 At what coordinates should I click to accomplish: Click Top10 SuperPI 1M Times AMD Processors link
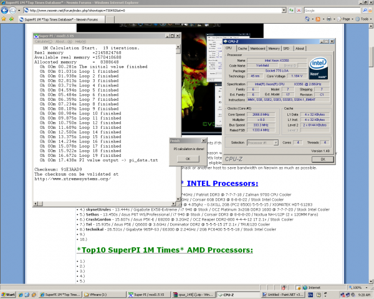tap(165, 250)
